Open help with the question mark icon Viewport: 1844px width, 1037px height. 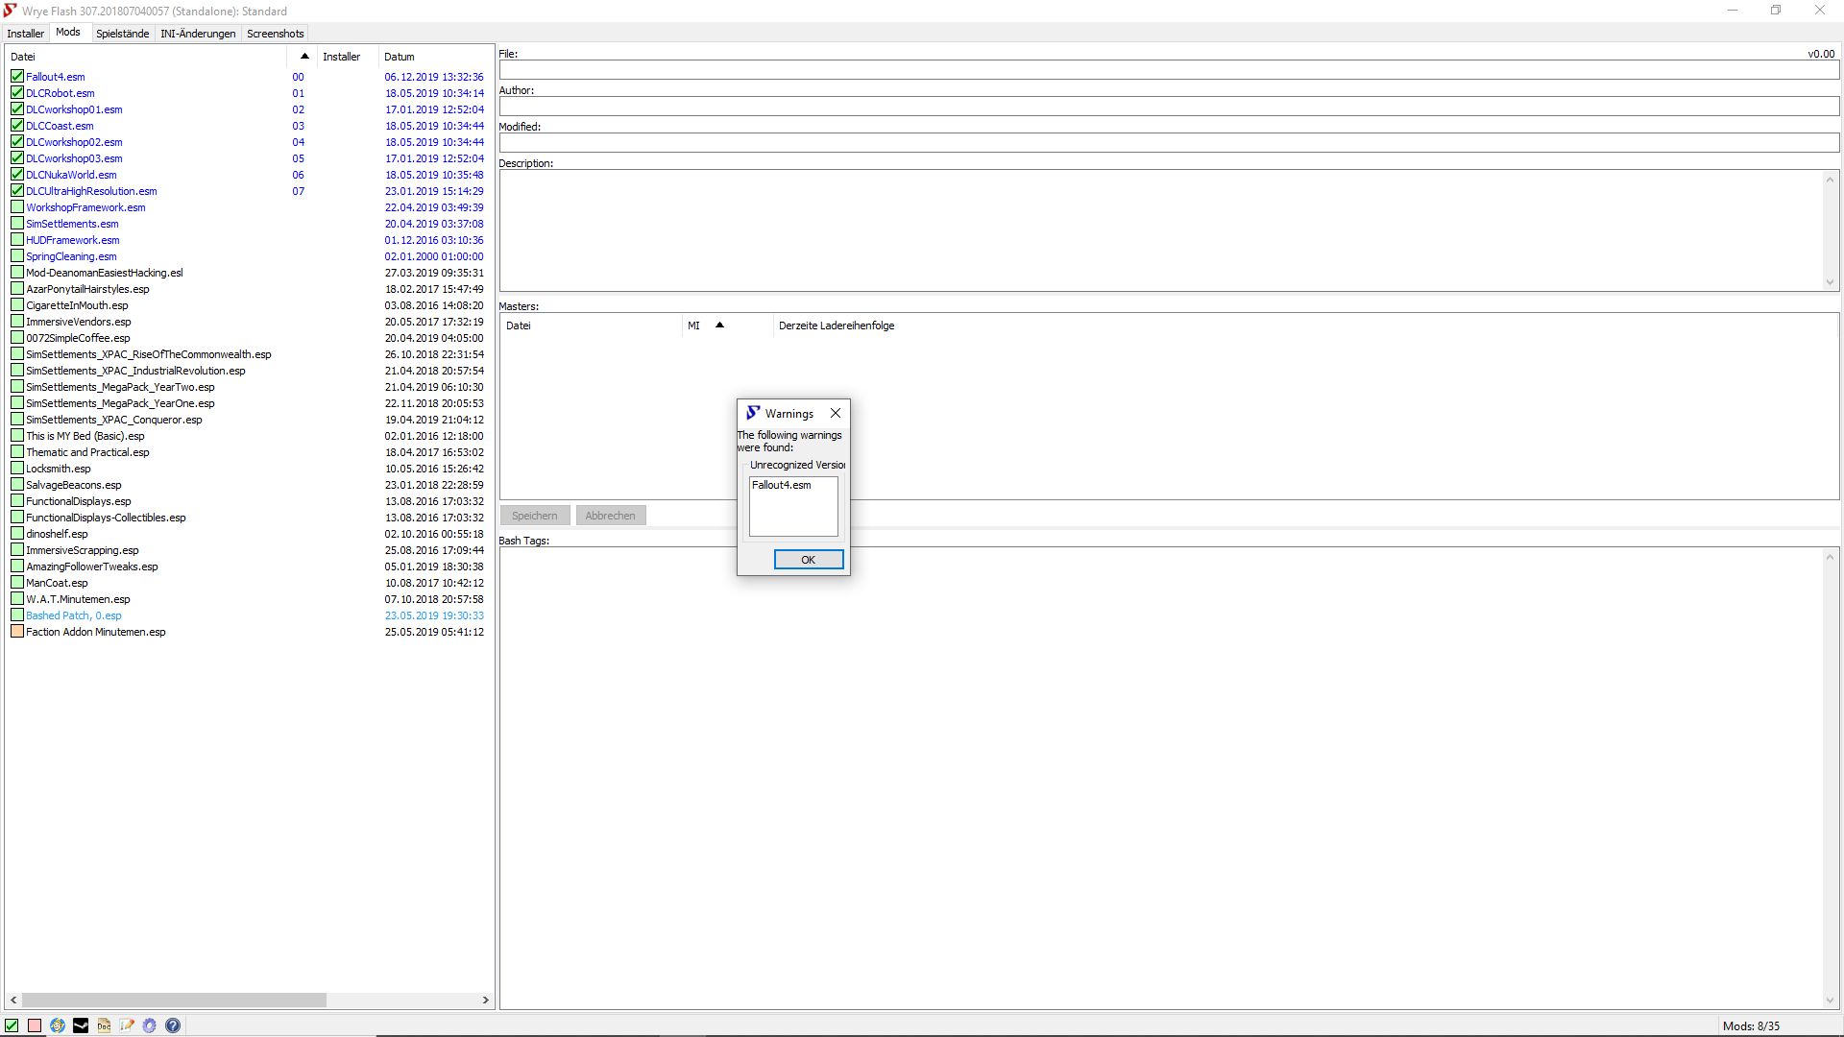pos(173,1025)
